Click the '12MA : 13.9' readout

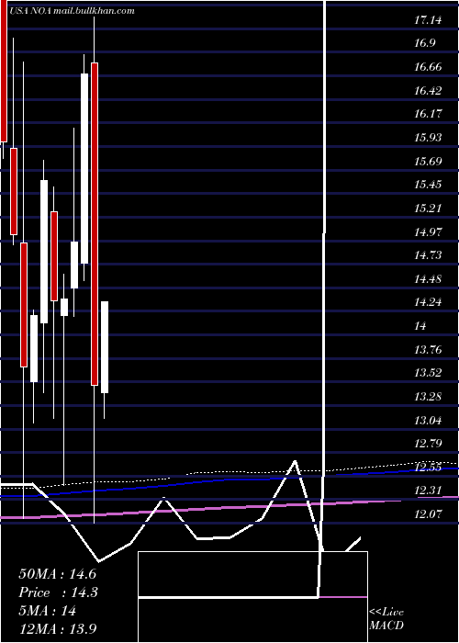[58, 629]
